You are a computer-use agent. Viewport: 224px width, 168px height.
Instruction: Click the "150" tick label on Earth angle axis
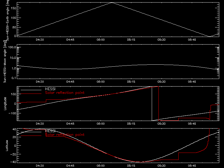pos(13,8)
